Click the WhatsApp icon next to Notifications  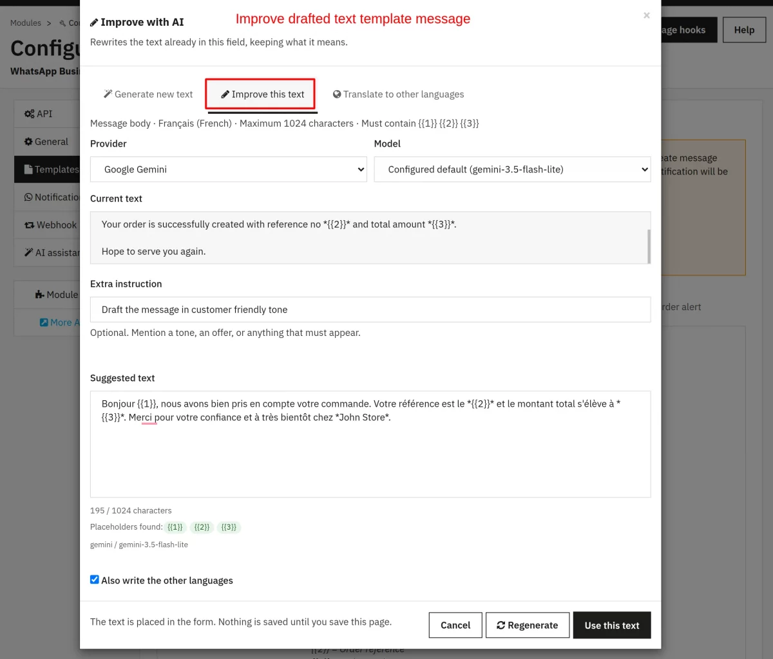(28, 197)
